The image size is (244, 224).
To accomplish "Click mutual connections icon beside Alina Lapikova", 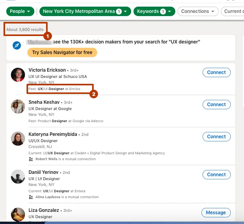I will point(31,197).
